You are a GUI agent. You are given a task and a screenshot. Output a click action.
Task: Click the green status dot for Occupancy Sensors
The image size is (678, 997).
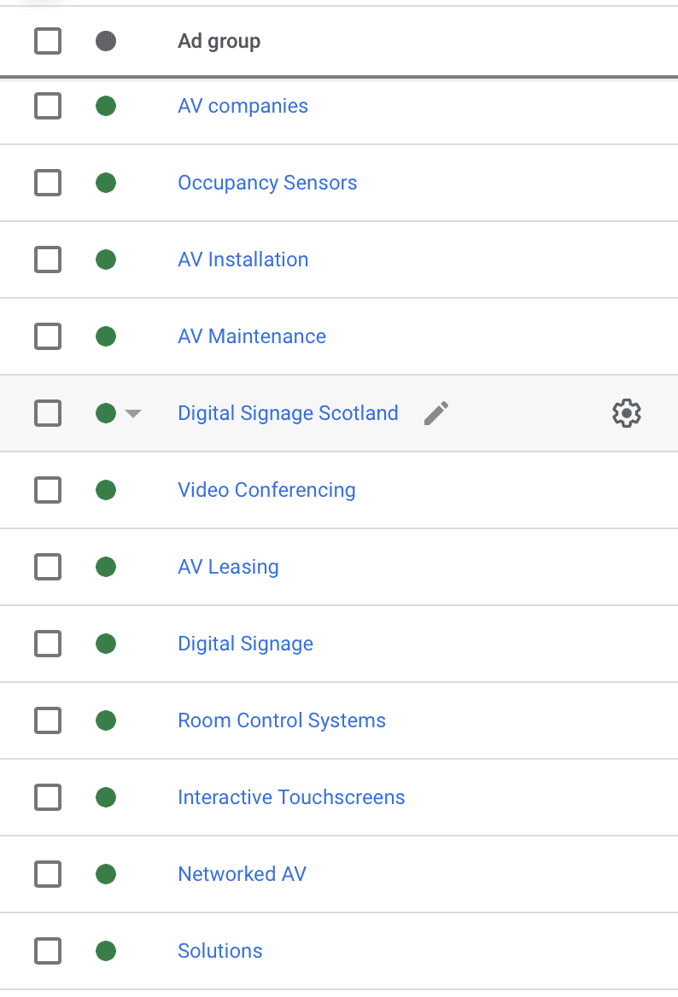[x=106, y=183]
